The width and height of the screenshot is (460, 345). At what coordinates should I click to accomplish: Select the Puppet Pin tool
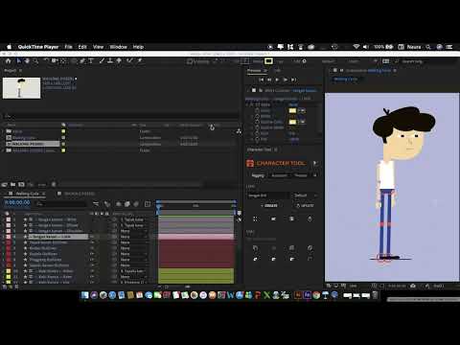140,60
